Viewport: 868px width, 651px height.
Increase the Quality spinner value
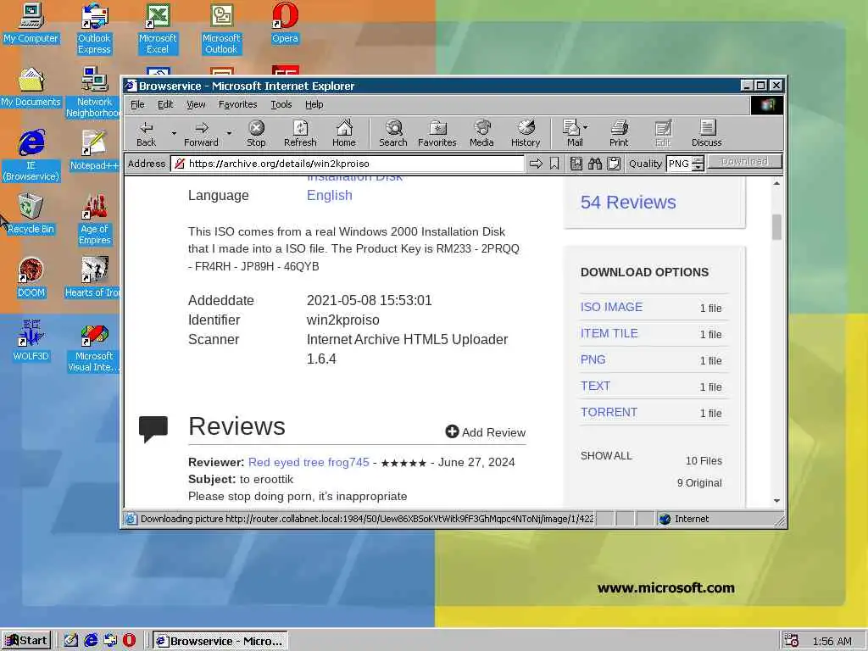tap(698, 160)
